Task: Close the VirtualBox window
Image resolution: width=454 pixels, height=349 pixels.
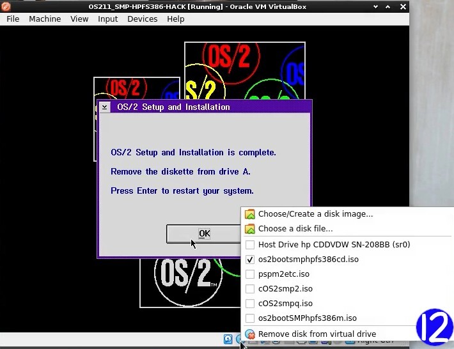Action: point(403,6)
